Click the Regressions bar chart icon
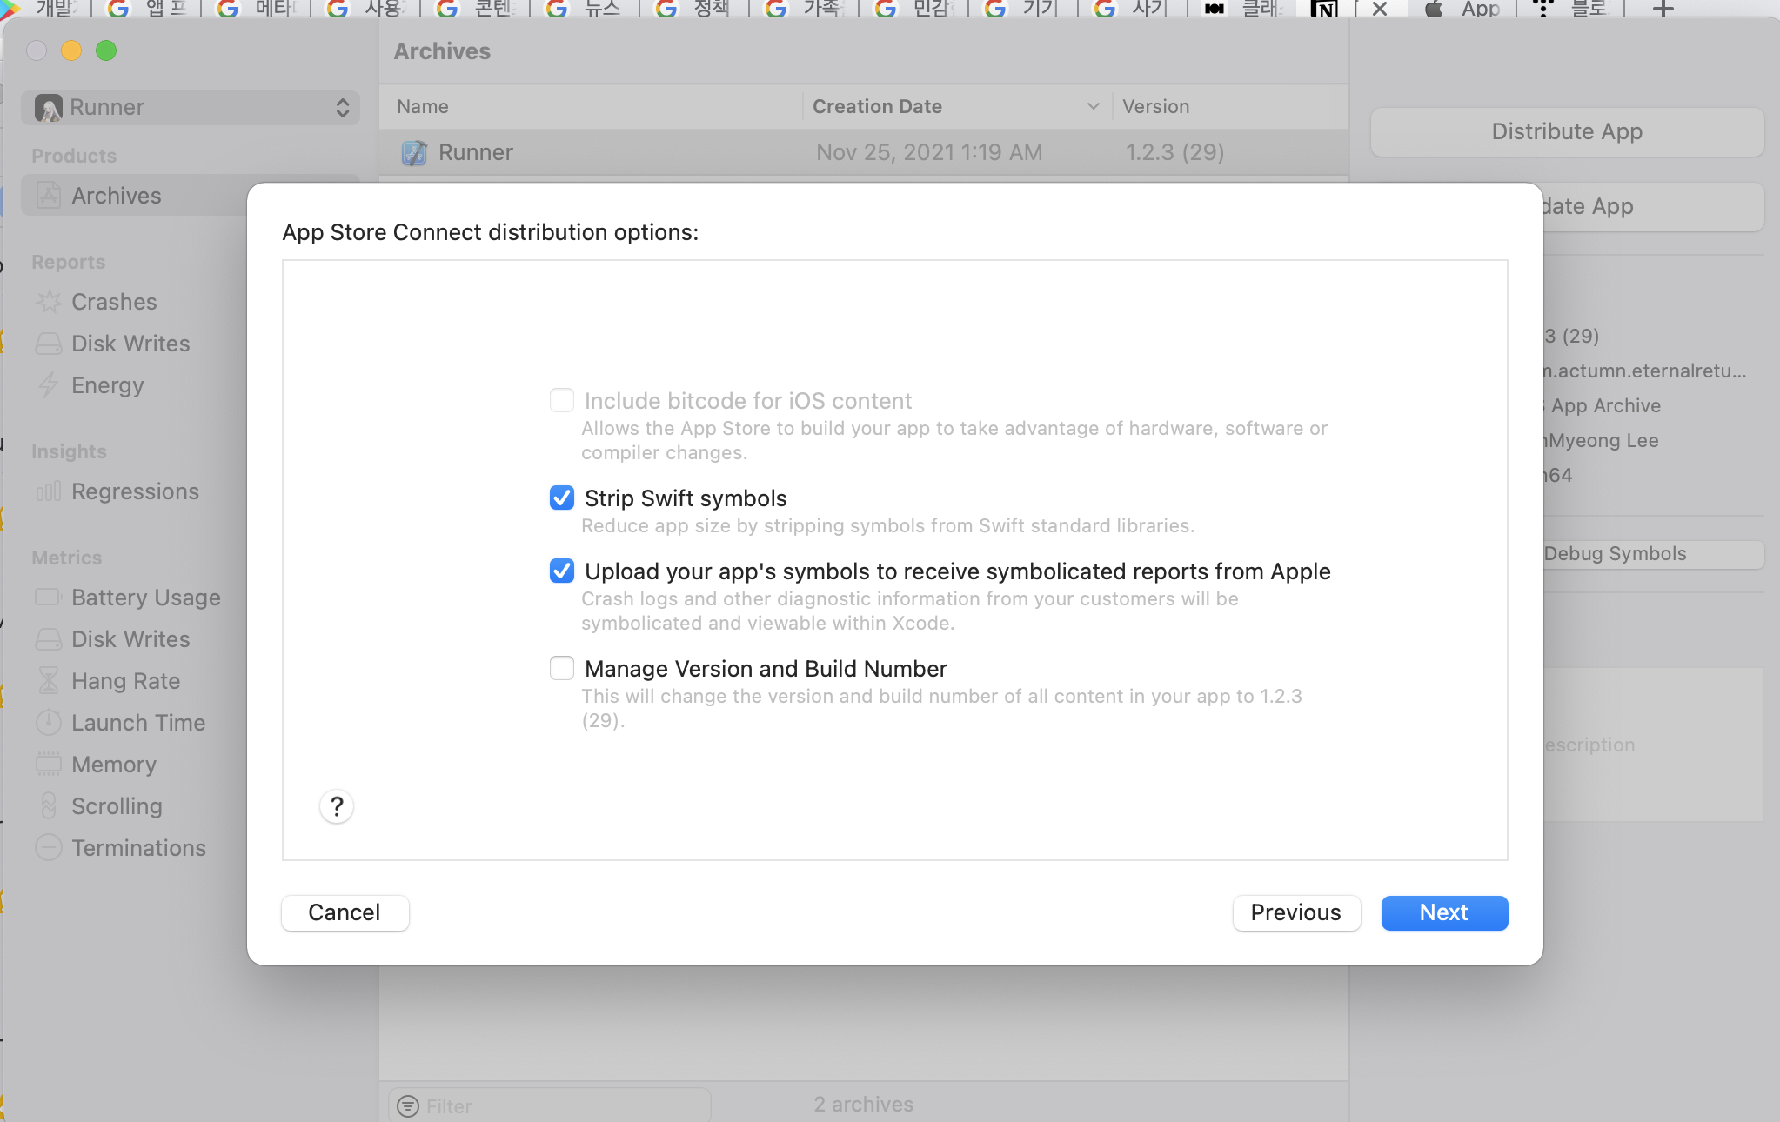1780x1122 pixels. [49, 491]
